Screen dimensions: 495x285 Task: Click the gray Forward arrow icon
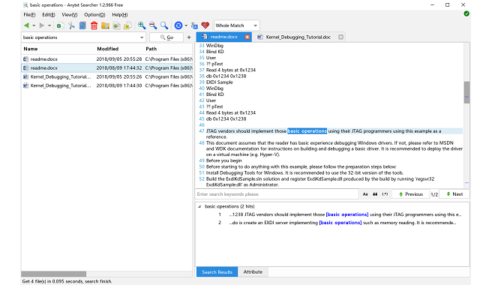[42, 25]
